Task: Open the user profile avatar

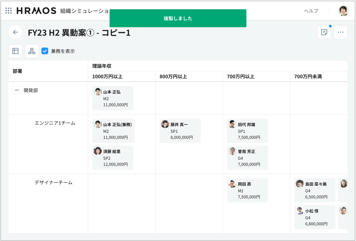Action: (x=343, y=11)
